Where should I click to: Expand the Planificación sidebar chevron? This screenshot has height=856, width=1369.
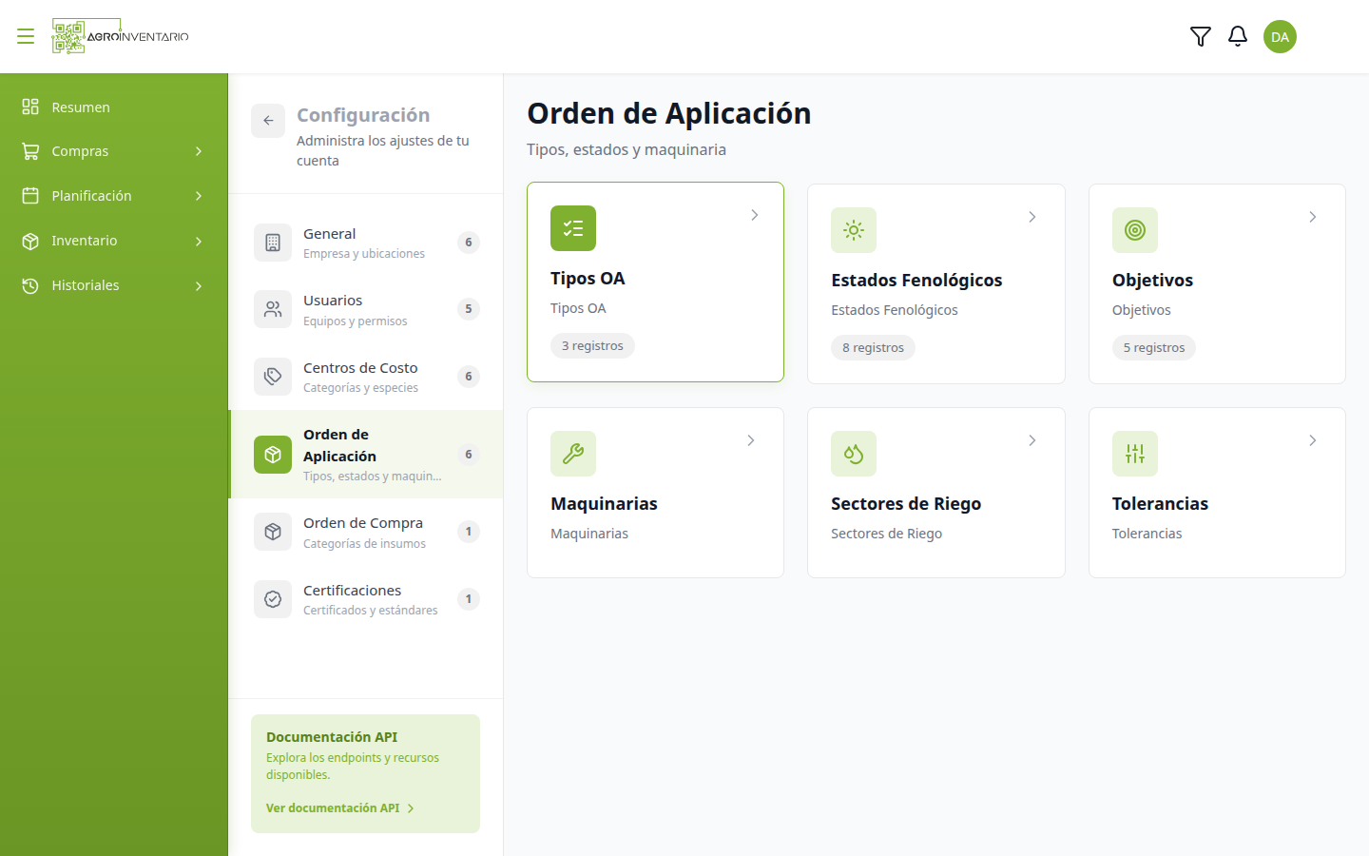(199, 196)
